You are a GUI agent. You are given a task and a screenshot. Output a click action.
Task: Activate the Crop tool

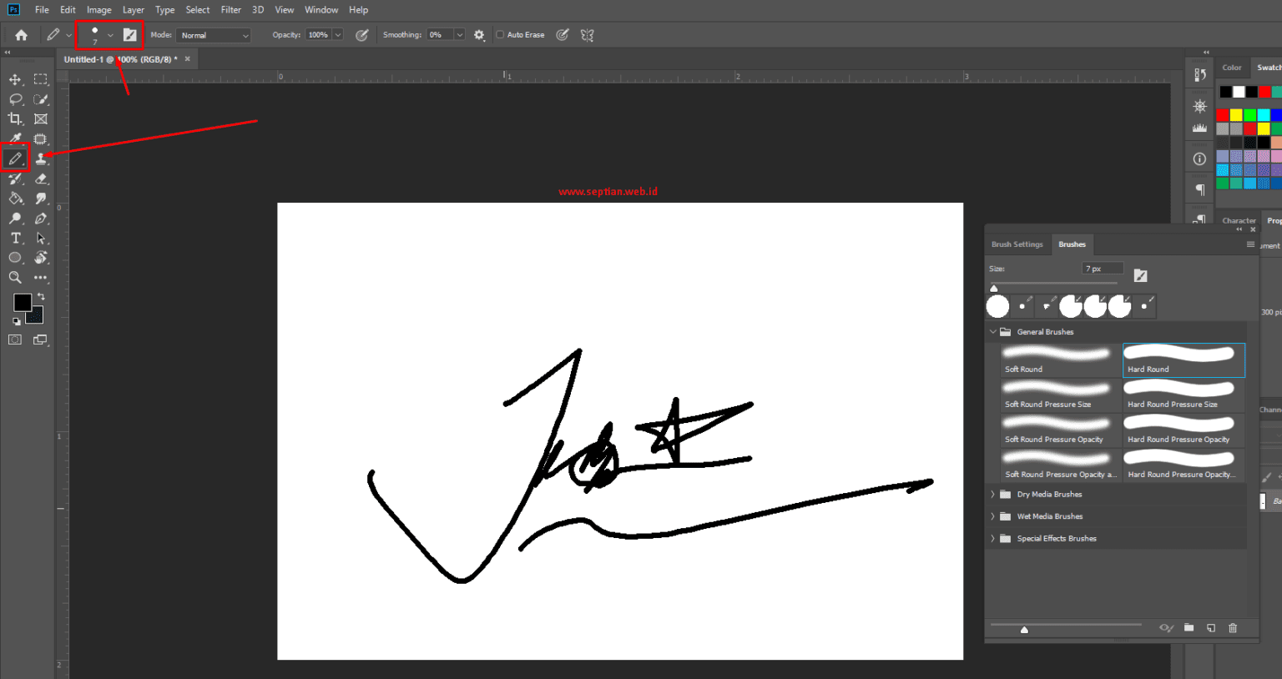point(15,119)
